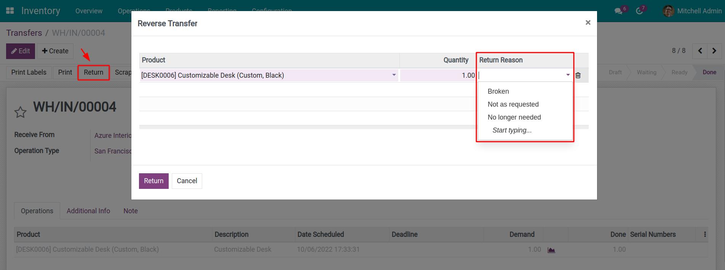Viewport: 725px width, 270px height.
Task: Go to next record arrow
Action: [x=714, y=51]
